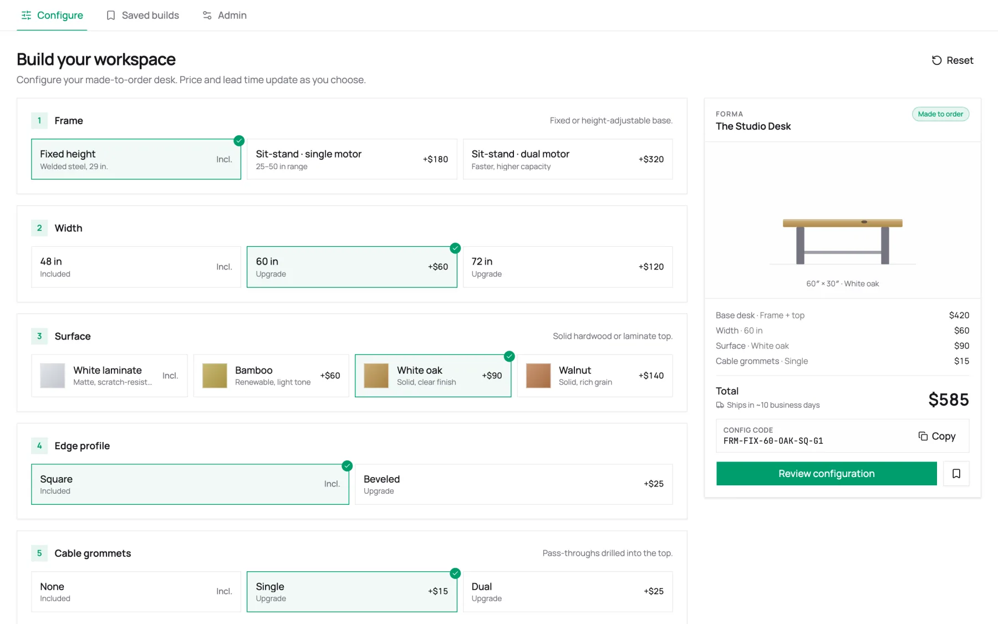998x624 pixels.
Task: Click the Saved builds bookmark icon
Action: pos(111,15)
